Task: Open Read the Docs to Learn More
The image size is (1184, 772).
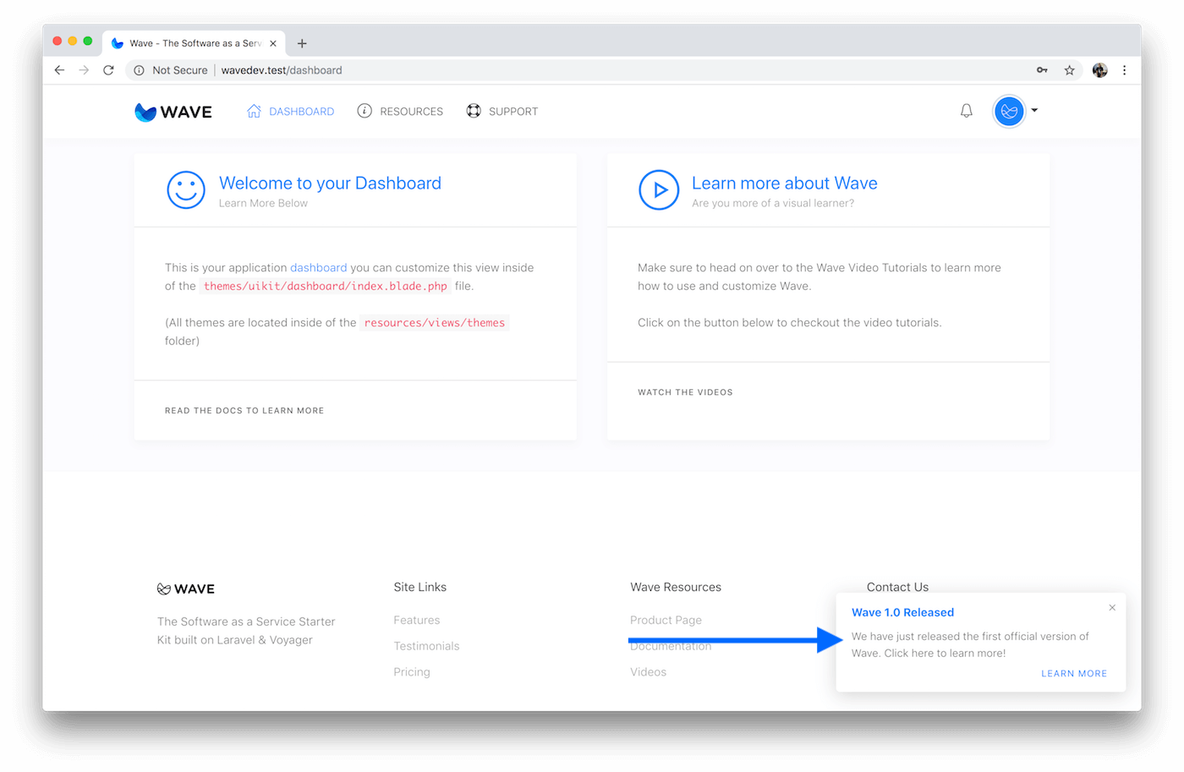Action: click(244, 411)
